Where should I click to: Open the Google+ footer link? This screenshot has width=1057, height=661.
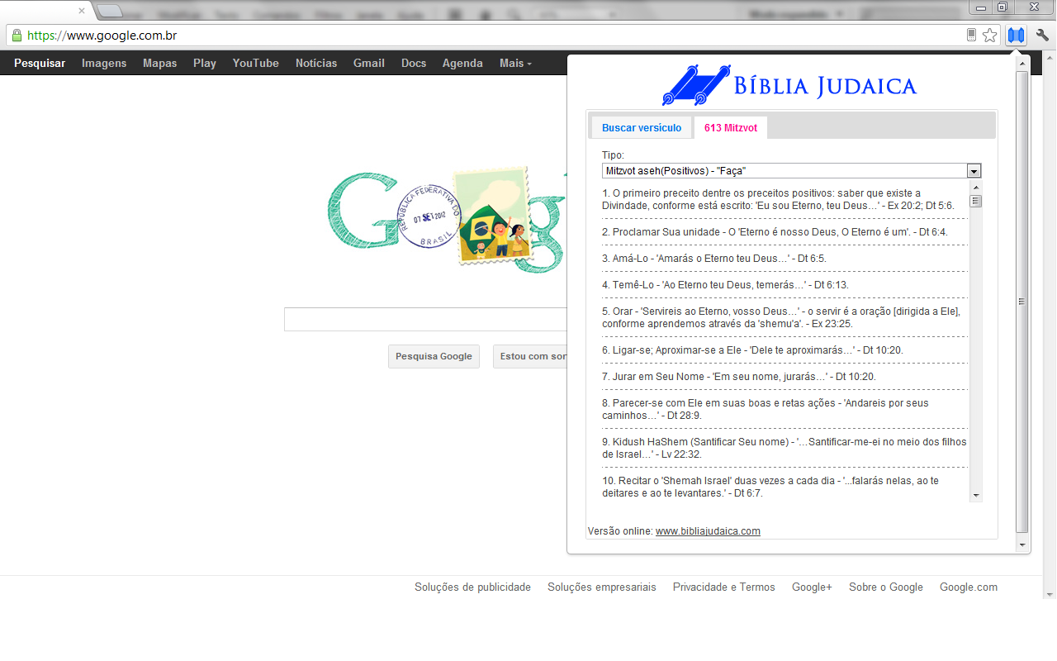click(x=812, y=587)
